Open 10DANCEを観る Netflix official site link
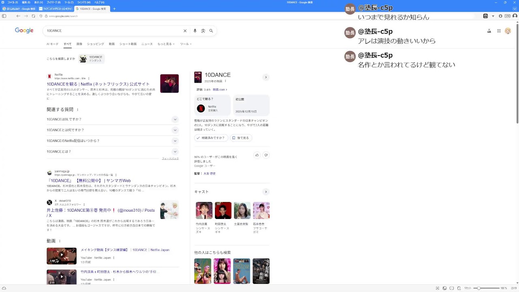 98,84
